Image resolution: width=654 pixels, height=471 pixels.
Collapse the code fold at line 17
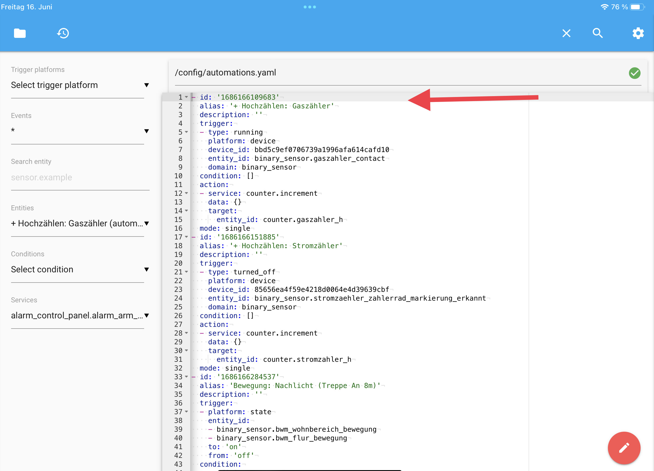click(186, 237)
